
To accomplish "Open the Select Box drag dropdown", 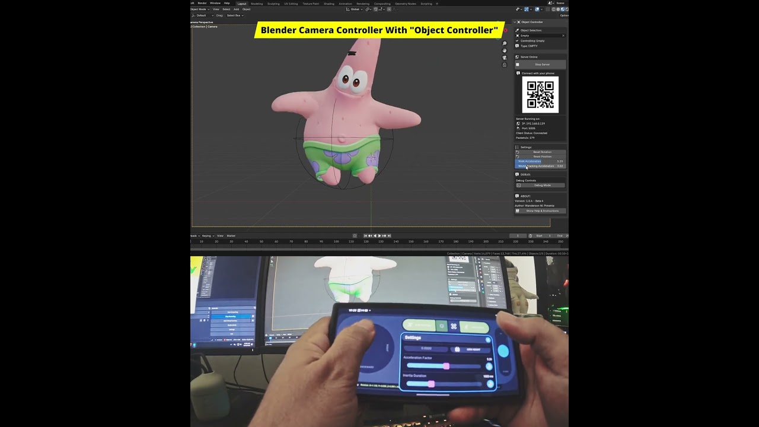I will click(x=235, y=15).
